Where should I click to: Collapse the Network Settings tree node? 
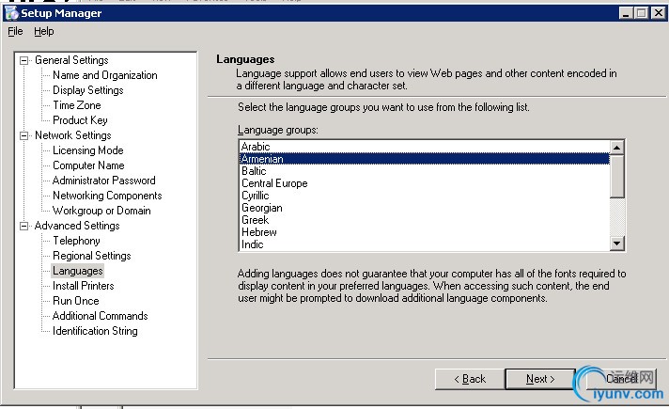click(x=25, y=135)
